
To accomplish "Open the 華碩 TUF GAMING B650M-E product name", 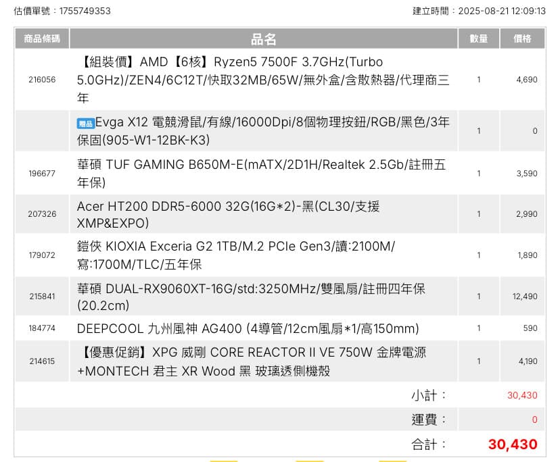I will click(262, 174).
